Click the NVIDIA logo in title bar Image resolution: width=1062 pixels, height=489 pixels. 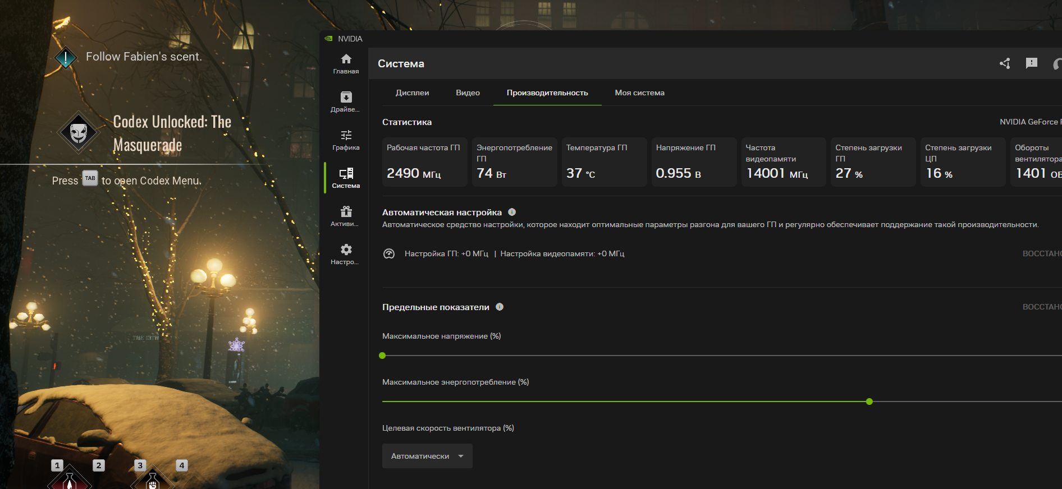329,39
